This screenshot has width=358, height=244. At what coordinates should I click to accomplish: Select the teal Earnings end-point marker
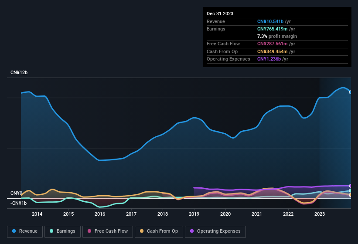click(x=351, y=191)
